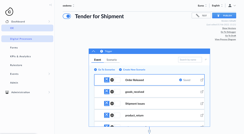244x134 pixels.
Task: Open the View Process Diagram link
Action: [225, 39]
